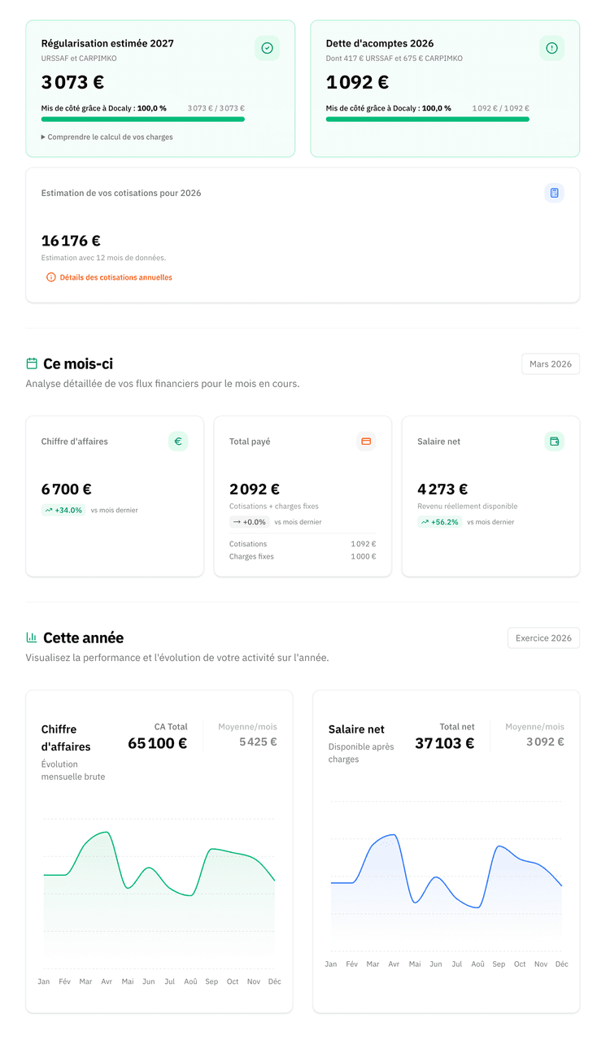
Task: Click the credit card icon on Total payé
Action: pos(366,442)
